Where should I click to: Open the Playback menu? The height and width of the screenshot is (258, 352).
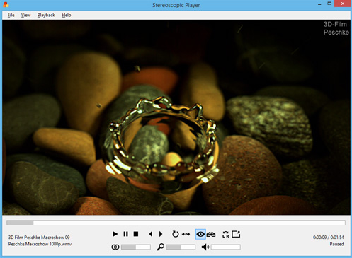click(x=46, y=15)
